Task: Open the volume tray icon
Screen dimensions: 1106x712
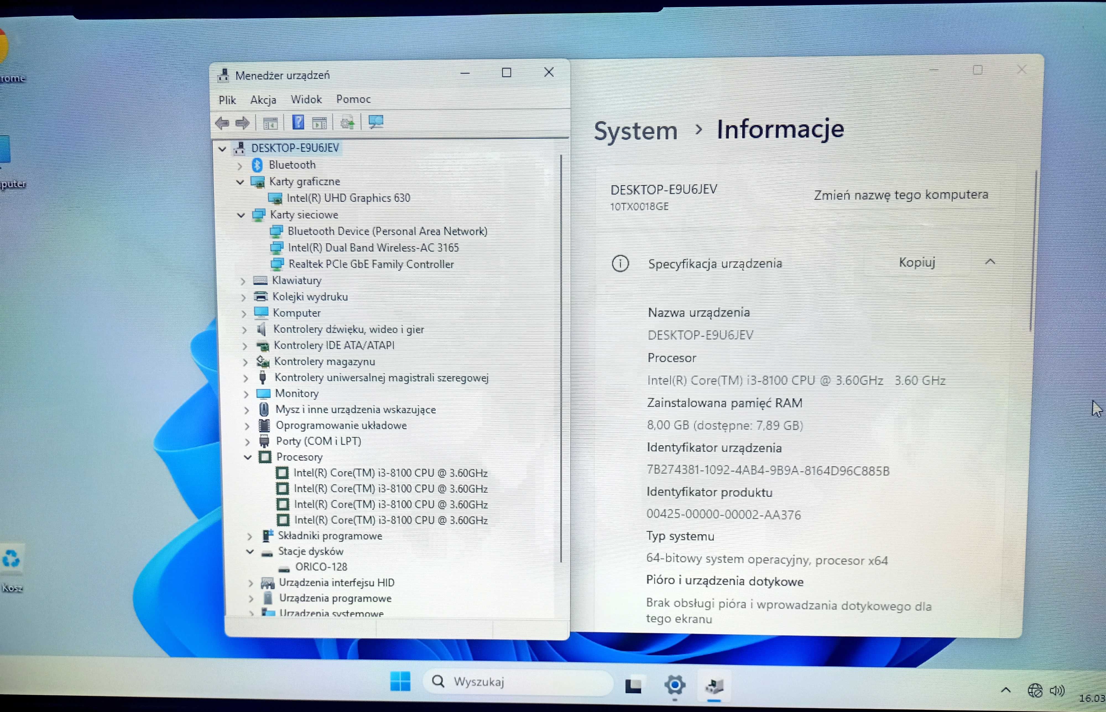Action: click(x=1057, y=691)
